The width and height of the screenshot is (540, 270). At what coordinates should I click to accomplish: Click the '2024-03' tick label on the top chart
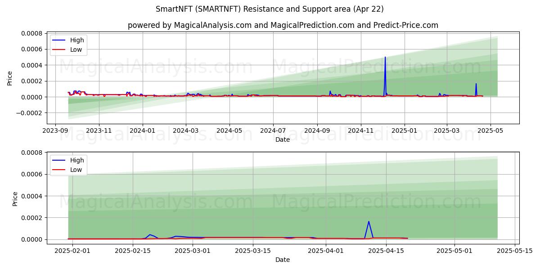[186, 130]
